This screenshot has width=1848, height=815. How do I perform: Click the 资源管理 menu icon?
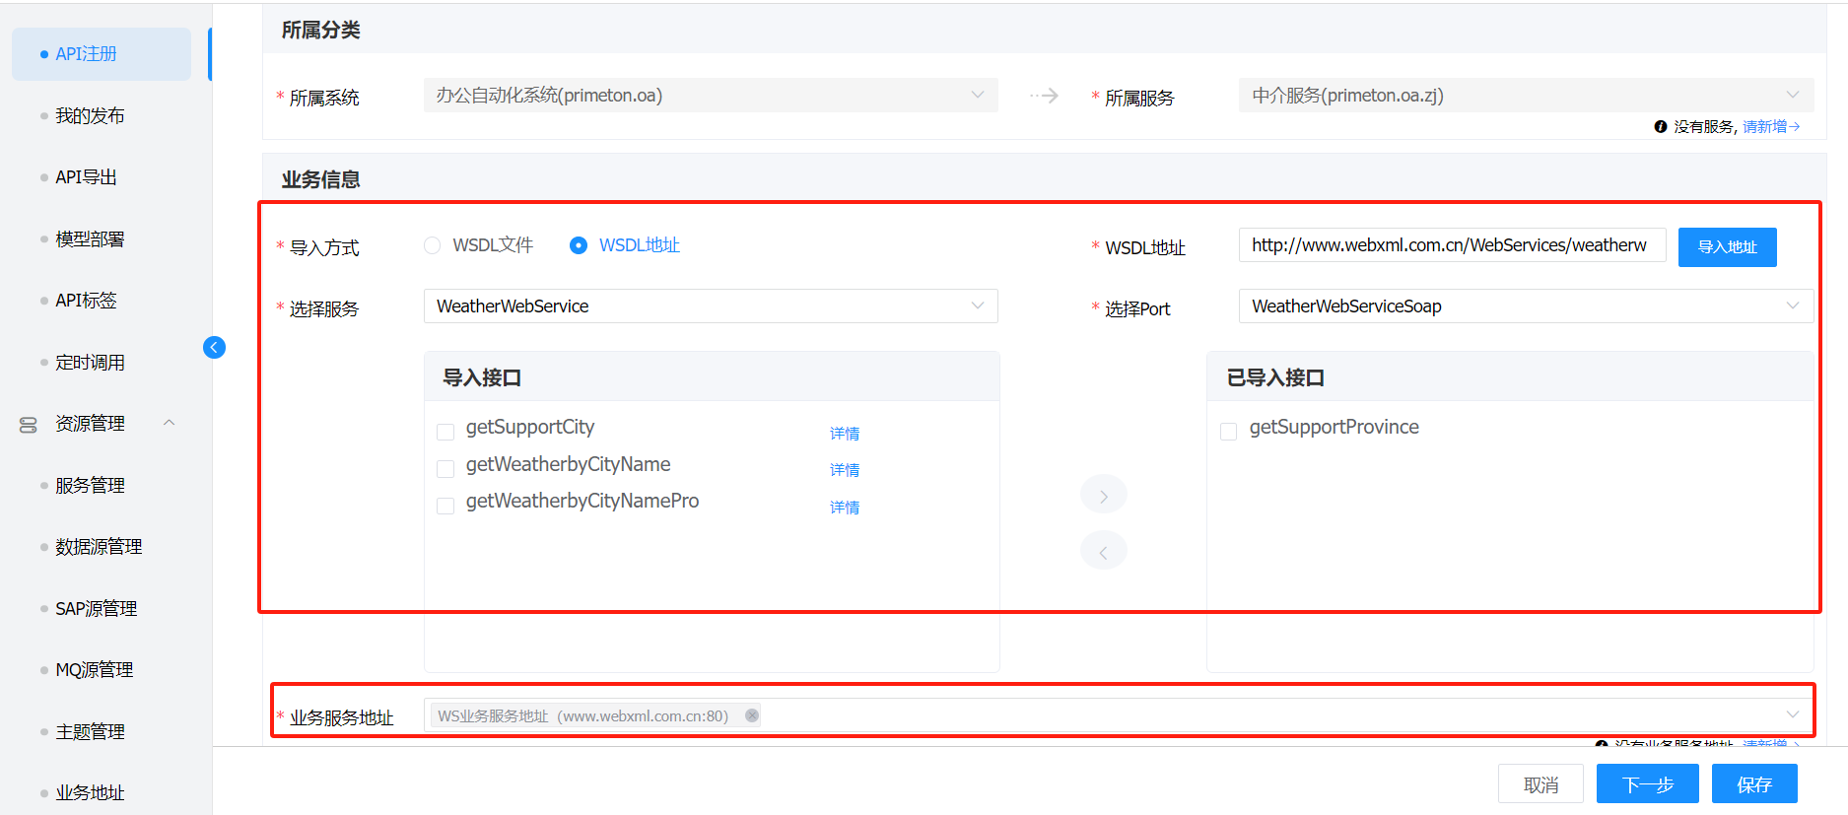tap(29, 425)
